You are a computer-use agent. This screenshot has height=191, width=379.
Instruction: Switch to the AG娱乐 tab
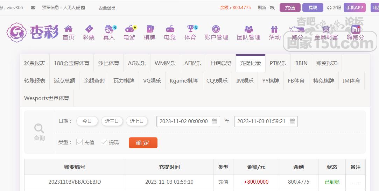pyautogui.click(x=137, y=63)
